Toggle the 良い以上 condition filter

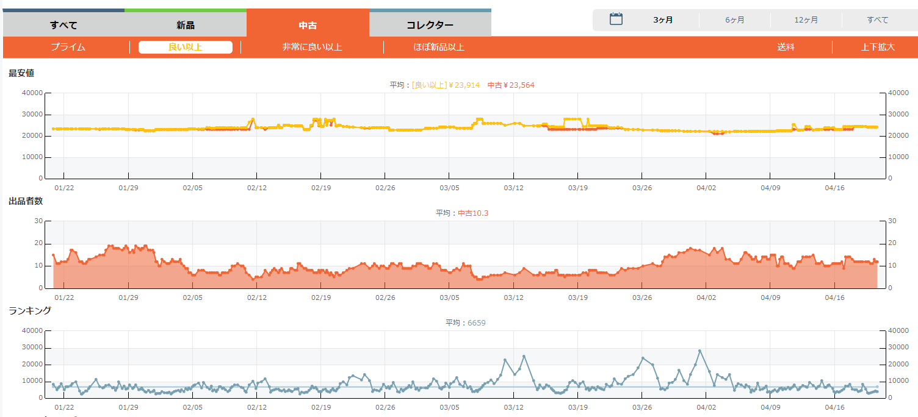pyautogui.click(x=185, y=47)
